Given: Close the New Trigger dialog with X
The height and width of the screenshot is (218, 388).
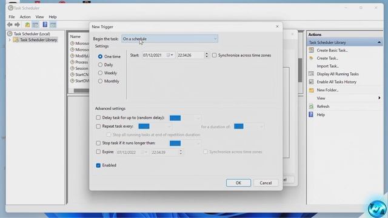Looking at the screenshot, I should [277, 27].
